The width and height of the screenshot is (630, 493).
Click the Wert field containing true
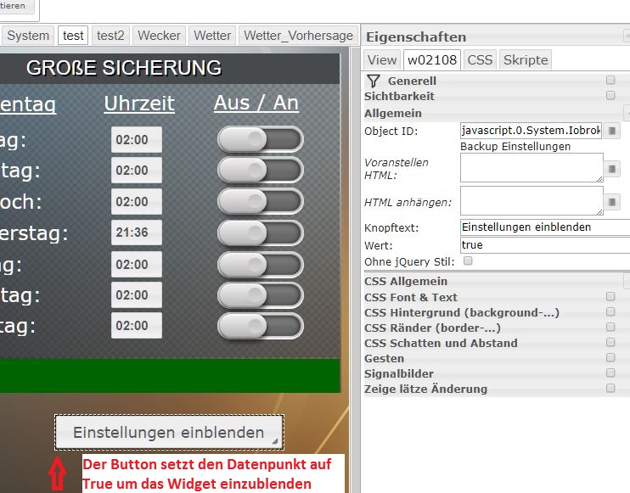pyautogui.click(x=545, y=245)
